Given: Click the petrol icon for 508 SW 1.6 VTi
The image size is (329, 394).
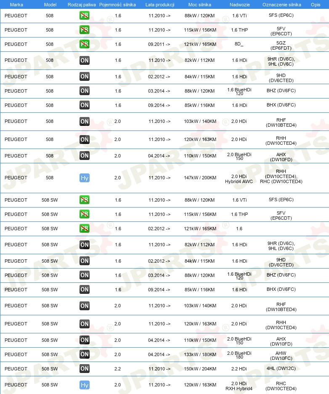Looking at the screenshot, I should point(85,200).
